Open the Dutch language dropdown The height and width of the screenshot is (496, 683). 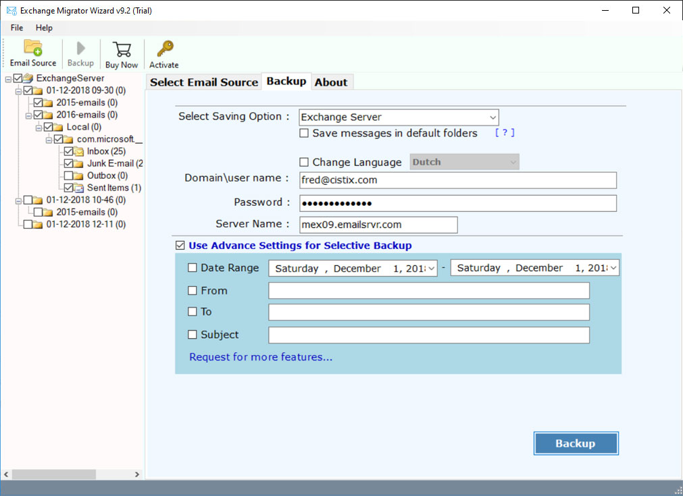coord(464,162)
